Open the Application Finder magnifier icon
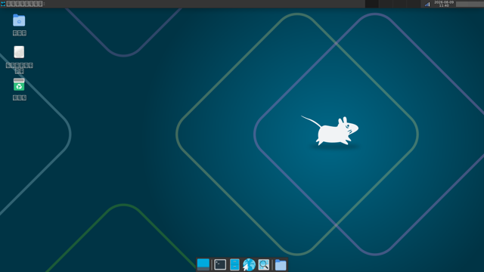 [264, 264]
